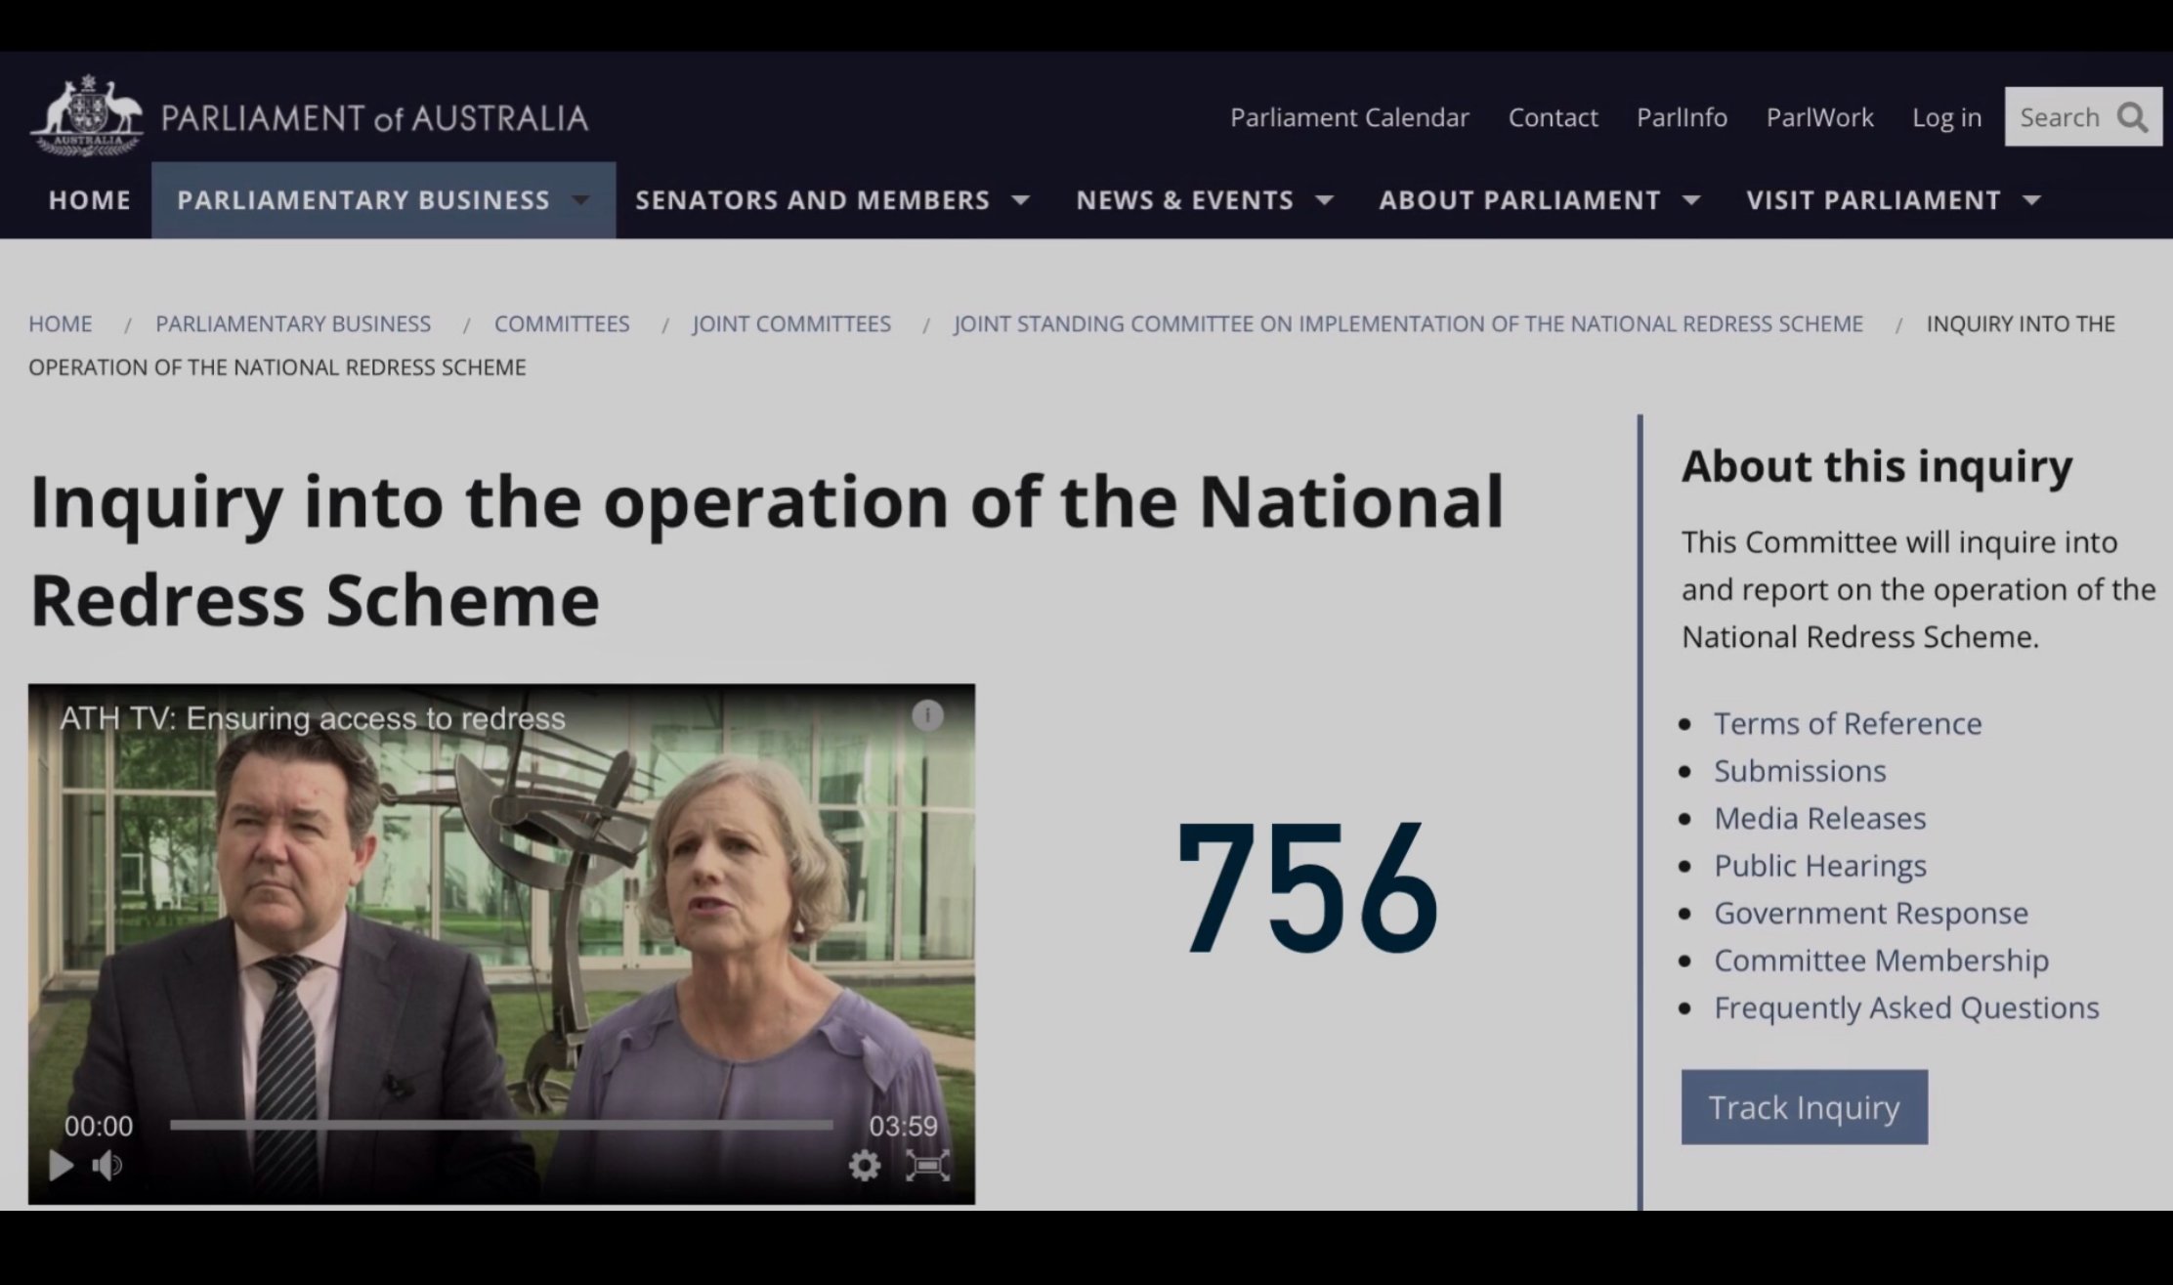Click the Search input field
The height and width of the screenshot is (1285, 2173).
(x=2082, y=117)
